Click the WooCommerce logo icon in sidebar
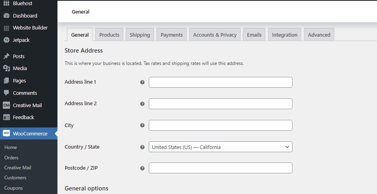The image size is (377, 194). tap(6, 133)
